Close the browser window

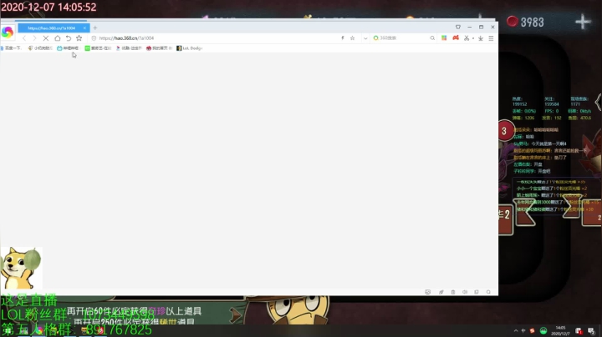(x=492, y=28)
